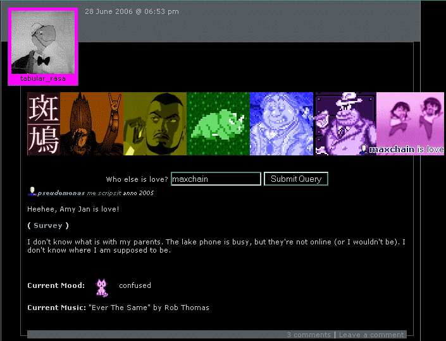Open the pseudomonas user link
The image size is (446, 341).
[61, 193]
